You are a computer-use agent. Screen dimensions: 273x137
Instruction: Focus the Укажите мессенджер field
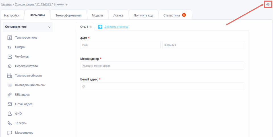(162, 66)
